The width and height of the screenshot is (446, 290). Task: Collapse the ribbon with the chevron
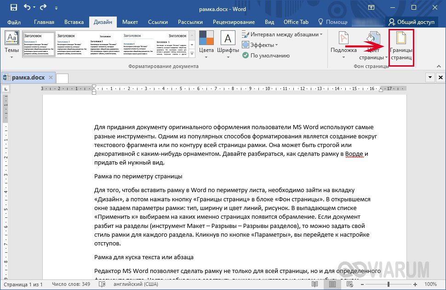coord(439,66)
